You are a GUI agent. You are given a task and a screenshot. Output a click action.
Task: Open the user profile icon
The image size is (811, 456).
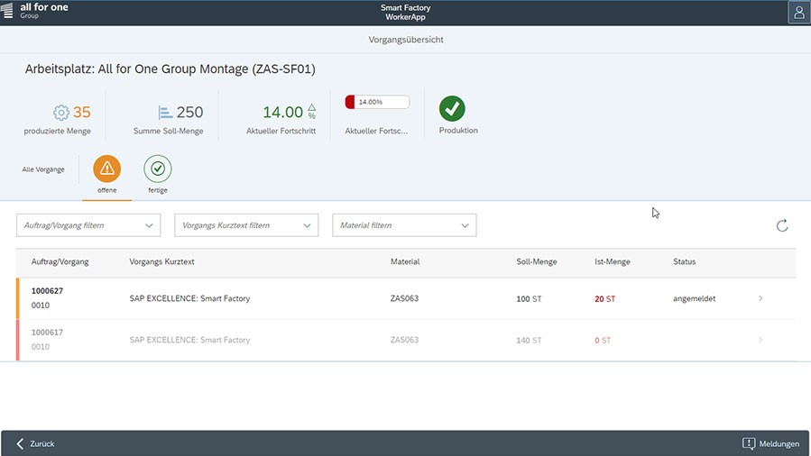pyautogui.click(x=798, y=13)
